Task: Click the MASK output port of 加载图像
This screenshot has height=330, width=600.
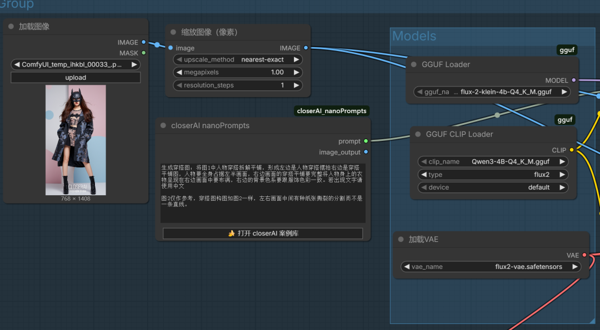Action: point(143,53)
